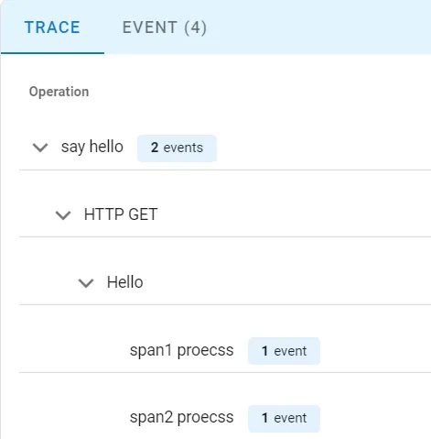Click the bold 2 in say hello's badge
The image size is (431, 439).
[x=155, y=148]
